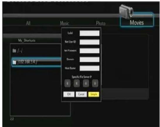Switch to the Music tab
This screenshot has width=160, height=127.
click(64, 23)
